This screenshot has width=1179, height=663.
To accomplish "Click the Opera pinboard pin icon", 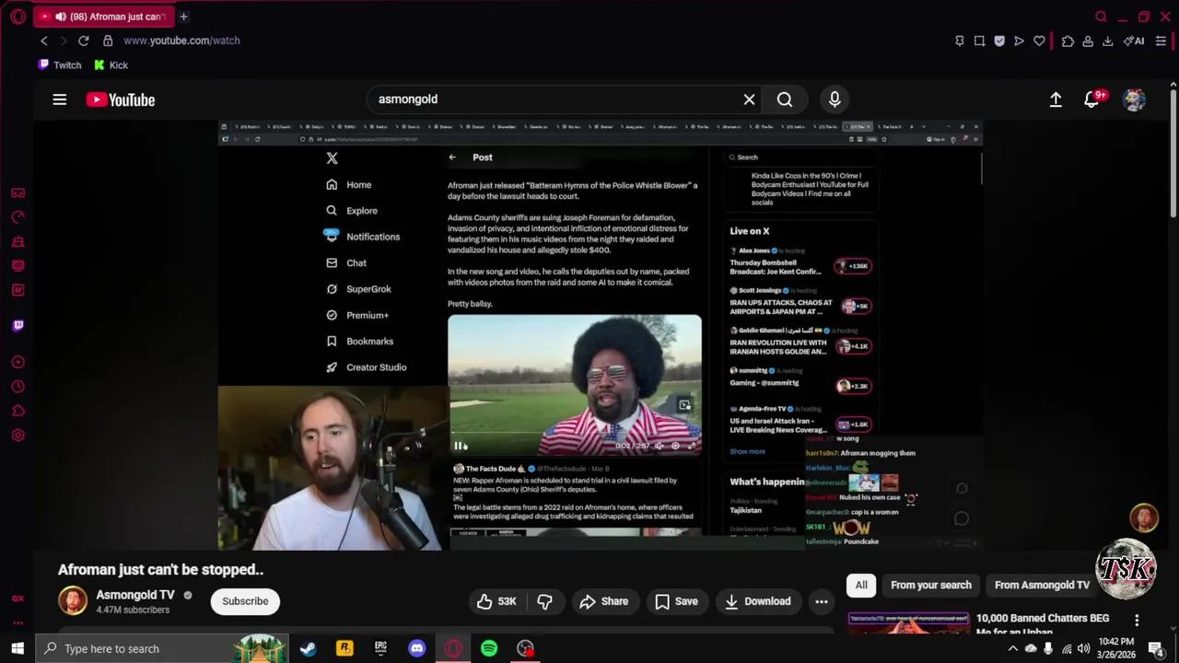I will click(959, 41).
